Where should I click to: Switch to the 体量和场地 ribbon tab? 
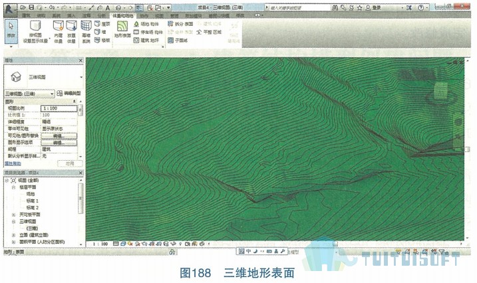point(123,16)
